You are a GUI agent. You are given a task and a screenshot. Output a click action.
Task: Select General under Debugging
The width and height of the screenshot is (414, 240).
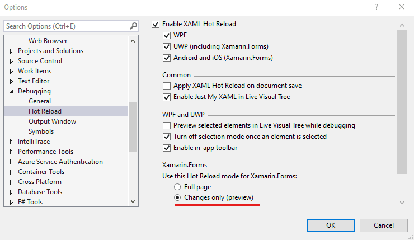point(40,101)
